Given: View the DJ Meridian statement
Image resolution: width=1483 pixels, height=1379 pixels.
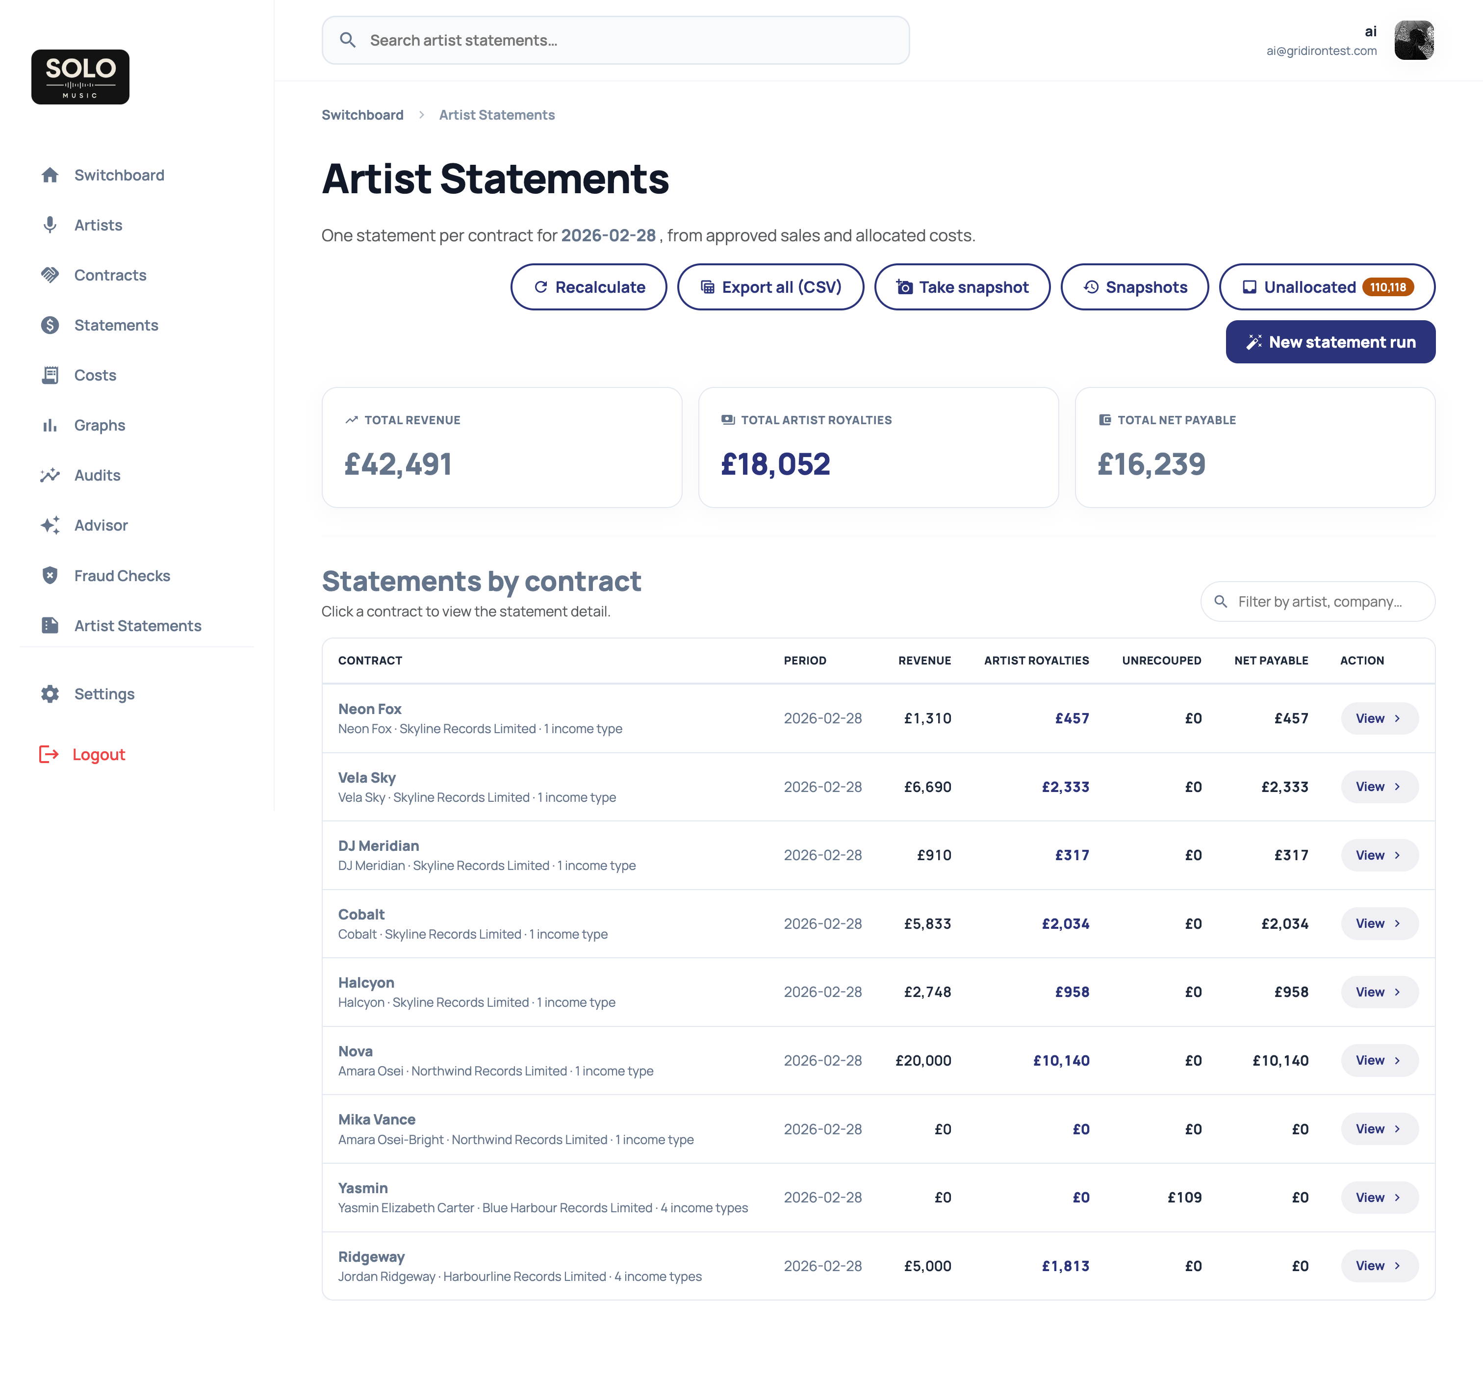Looking at the screenshot, I should point(1380,855).
